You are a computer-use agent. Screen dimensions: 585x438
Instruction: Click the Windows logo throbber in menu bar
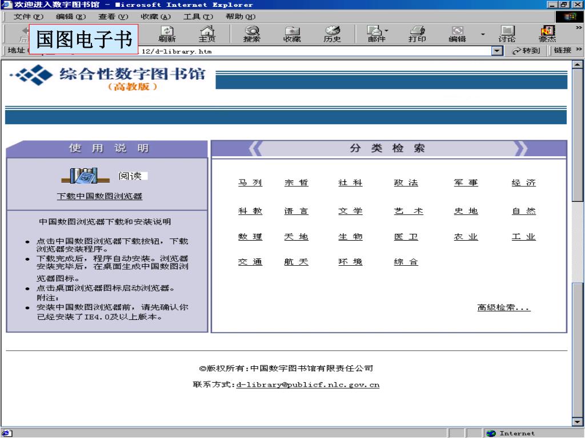coord(570,17)
